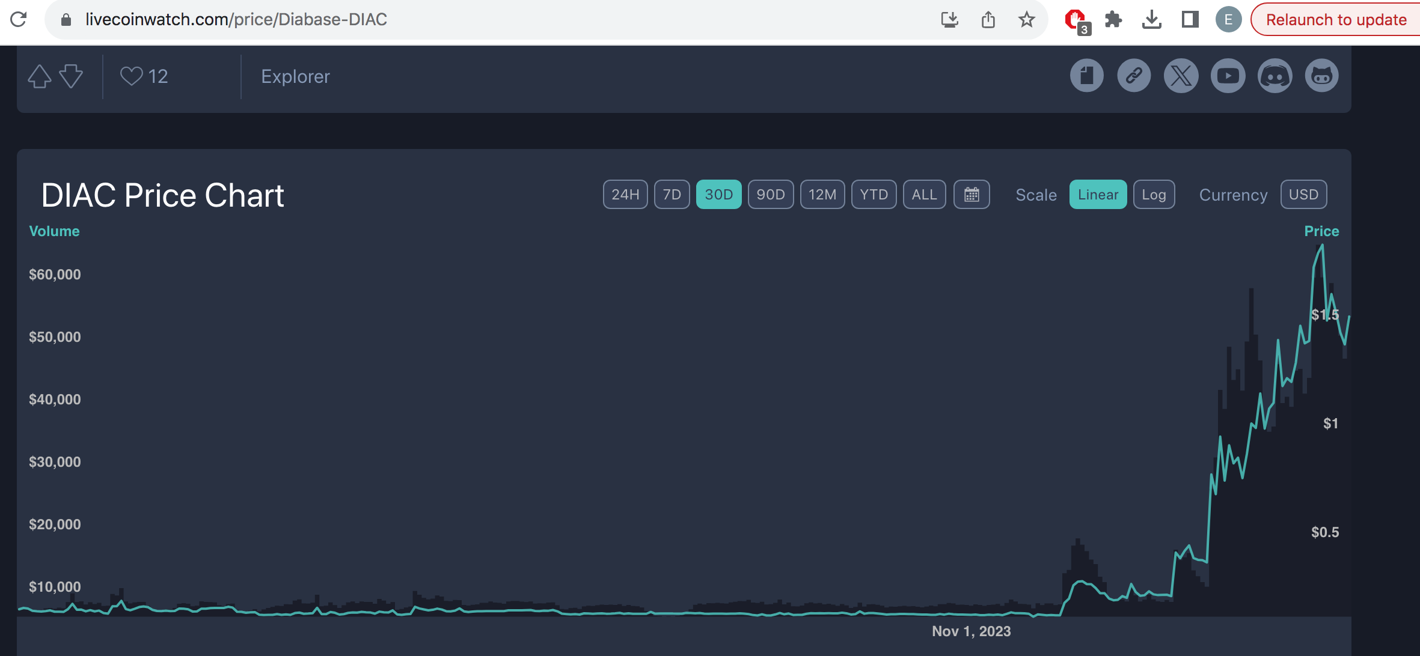Upvote the DIAC coin

[40, 76]
